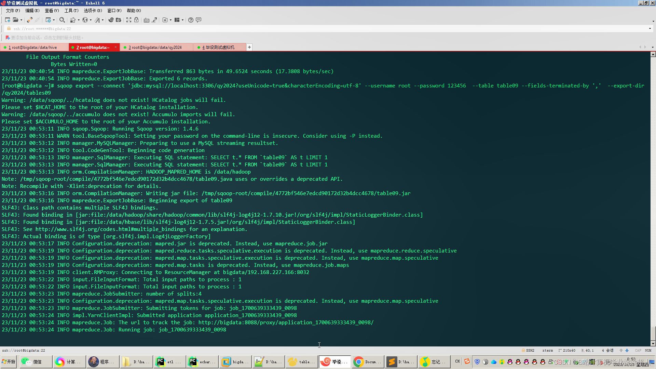
Task: Expand the open folder dropdown arrow
Action: tap(21, 20)
